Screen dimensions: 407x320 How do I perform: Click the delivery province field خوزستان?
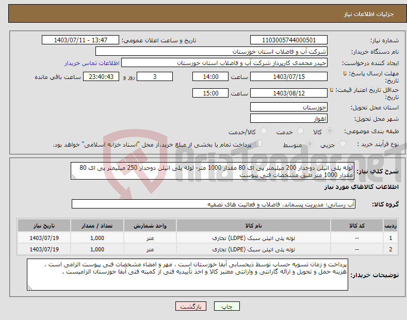pyautogui.click(x=289, y=107)
